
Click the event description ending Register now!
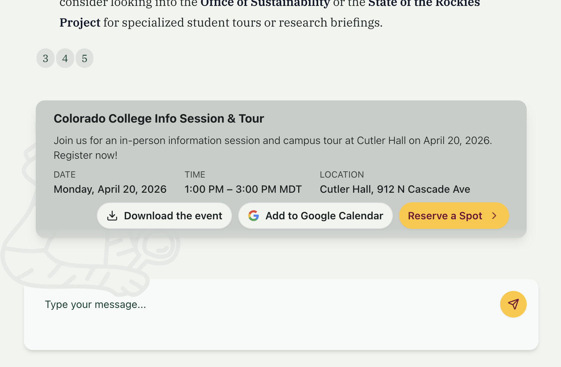[273, 148]
